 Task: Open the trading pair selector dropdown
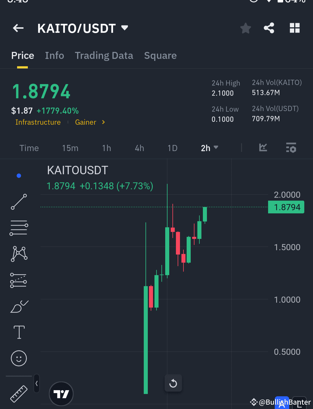point(125,28)
